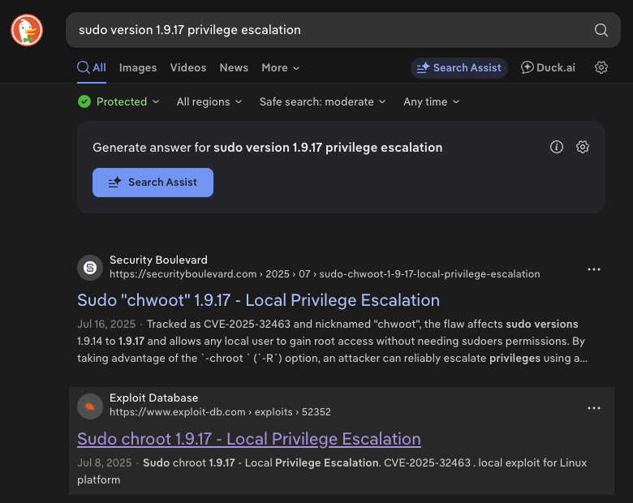Open the Protected status dropdown
This screenshot has height=503, width=633.
tap(113, 102)
